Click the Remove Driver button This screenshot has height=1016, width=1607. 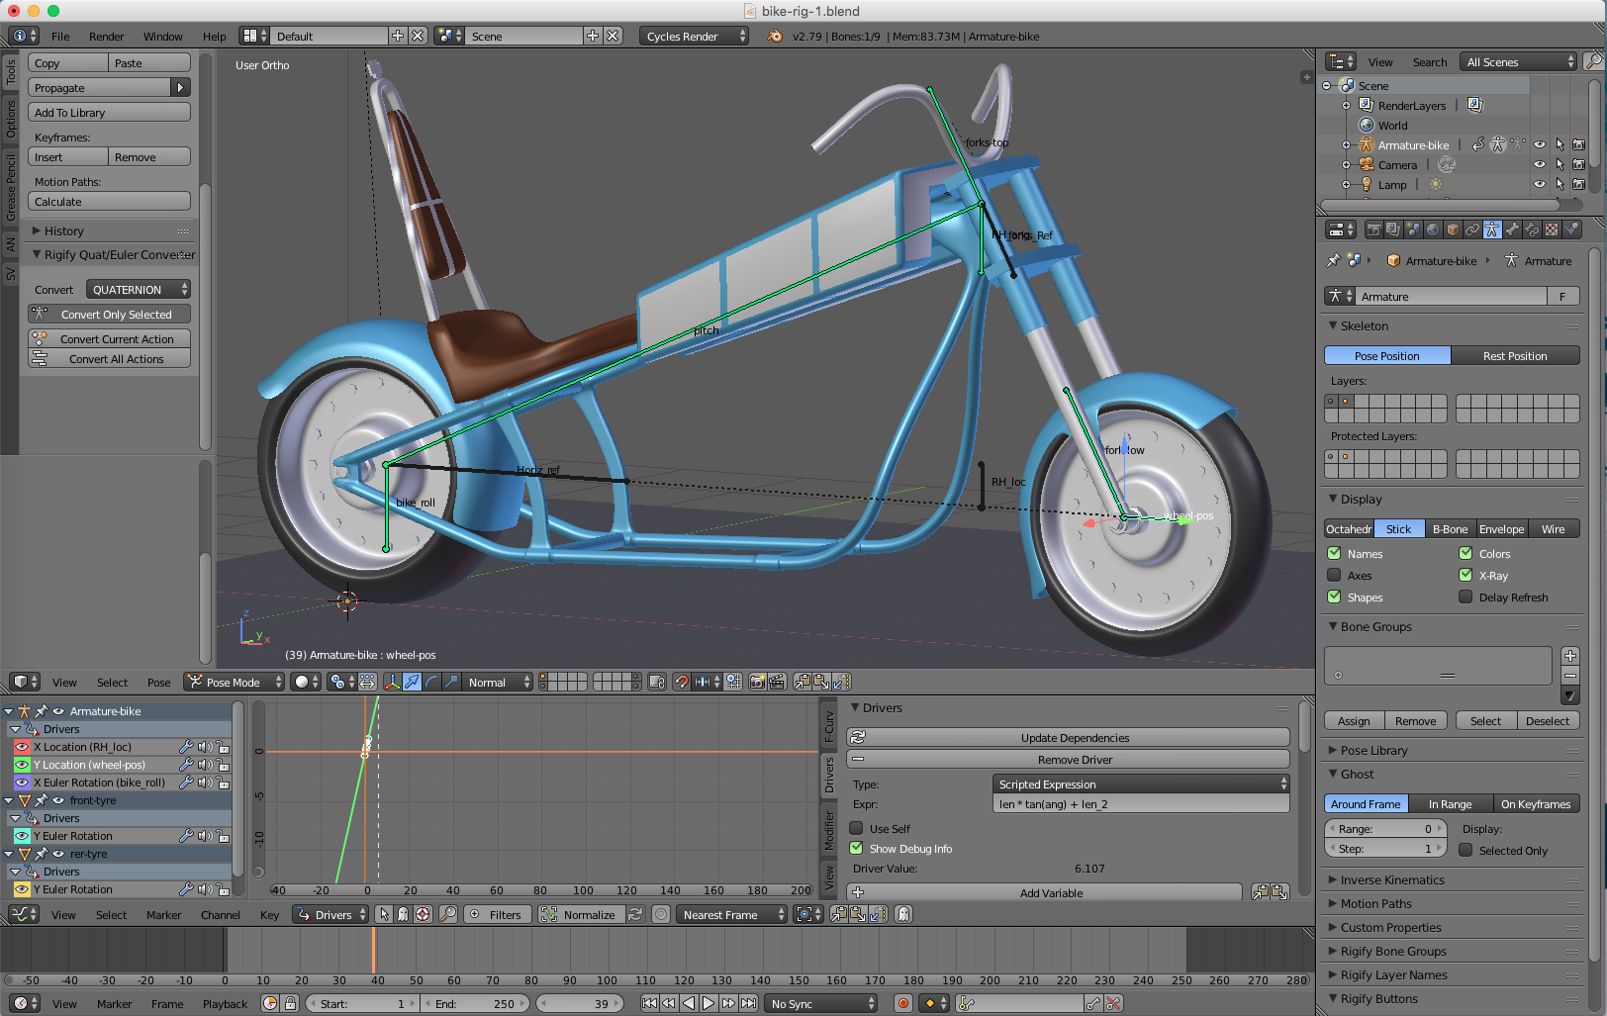(x=1074, y=760)
